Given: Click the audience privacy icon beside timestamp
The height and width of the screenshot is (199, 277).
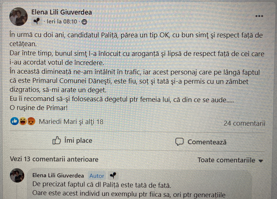Looking at the screenshot, I should tap(84, 21).
